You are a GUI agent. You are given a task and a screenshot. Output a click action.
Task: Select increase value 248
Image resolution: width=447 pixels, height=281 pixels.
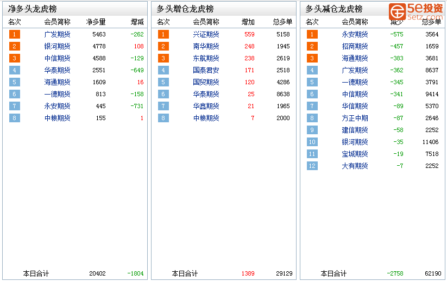(x=249, y=47)
